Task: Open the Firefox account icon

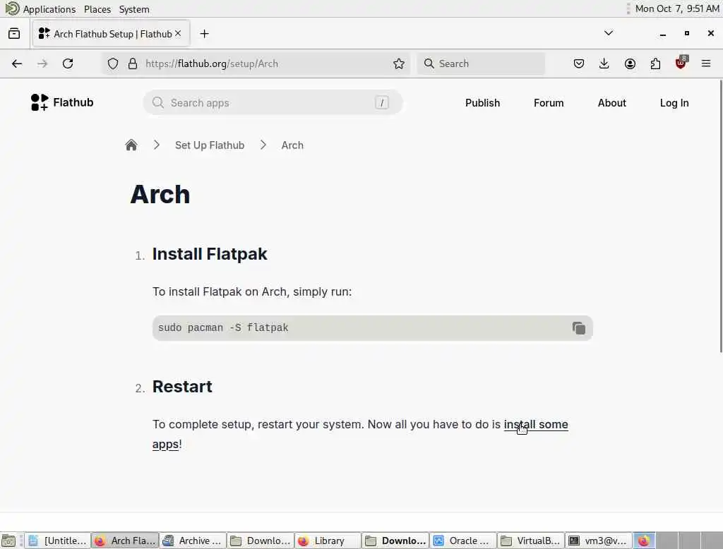Action: point(630,64)
